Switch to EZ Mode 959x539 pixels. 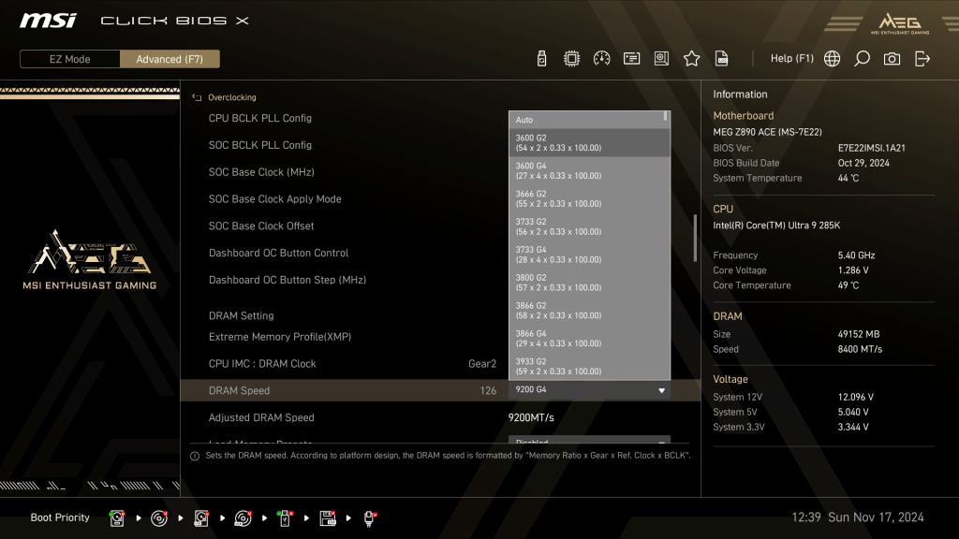tap(69, 59)
